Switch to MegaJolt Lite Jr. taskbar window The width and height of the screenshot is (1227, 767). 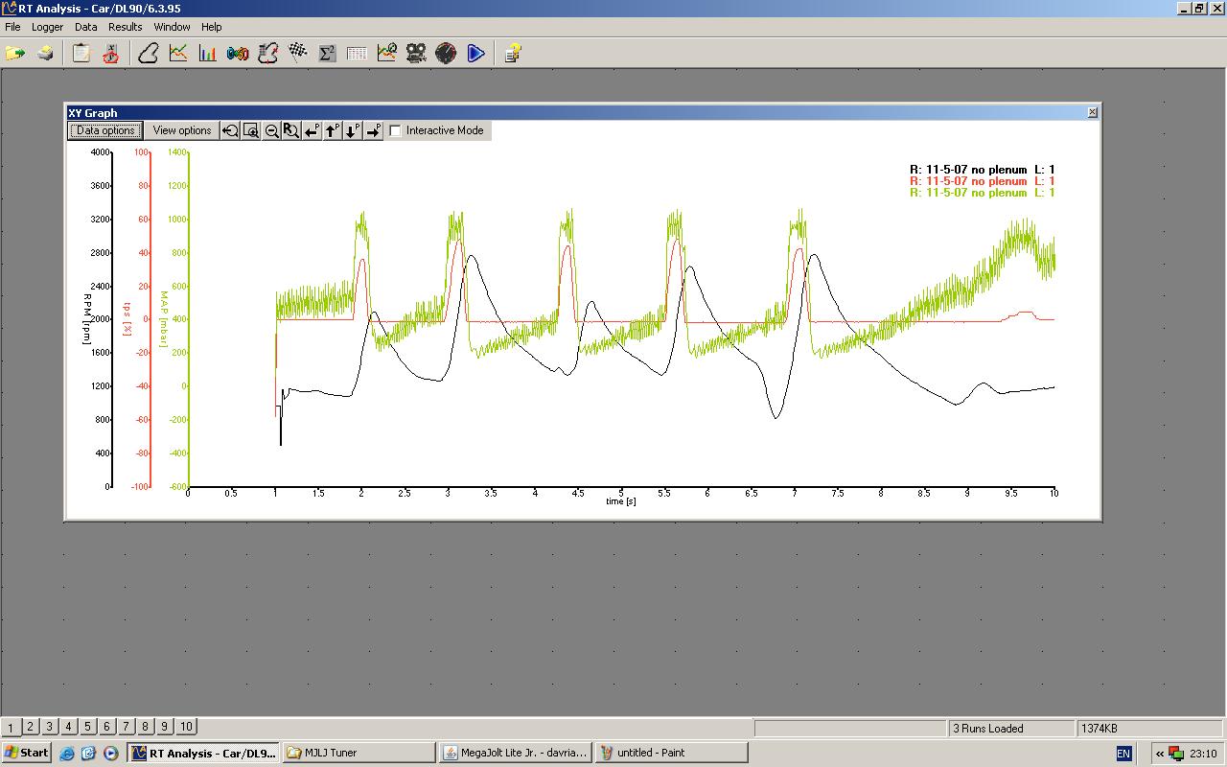(516, 753)
